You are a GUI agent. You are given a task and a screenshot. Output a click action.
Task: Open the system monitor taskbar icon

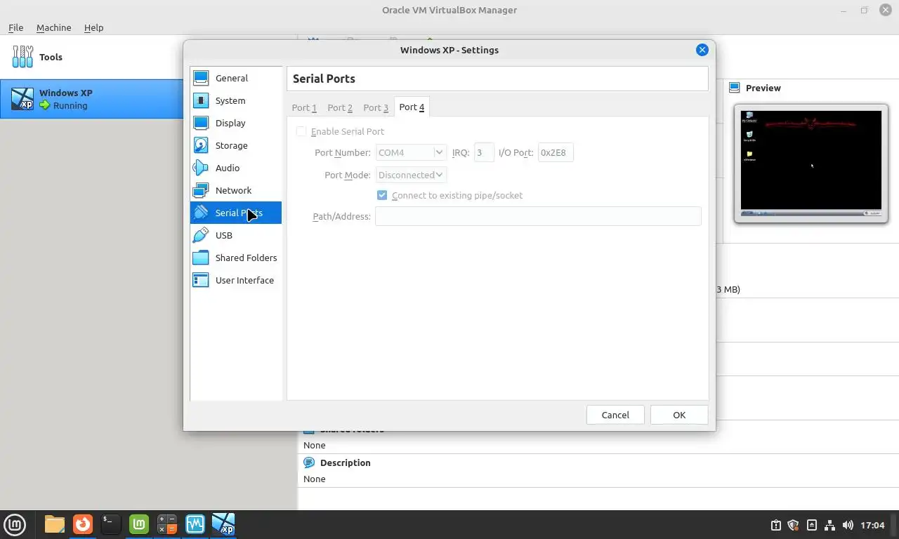195,524
